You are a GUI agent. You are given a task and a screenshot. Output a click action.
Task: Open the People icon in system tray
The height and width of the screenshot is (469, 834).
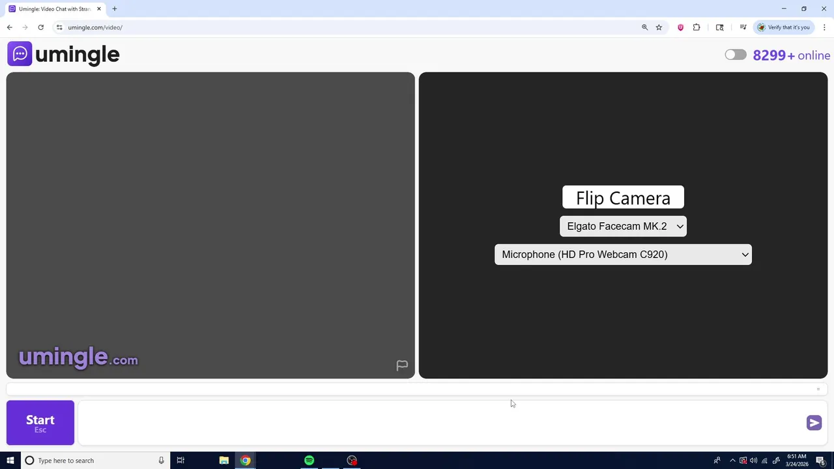pos(717,461)
